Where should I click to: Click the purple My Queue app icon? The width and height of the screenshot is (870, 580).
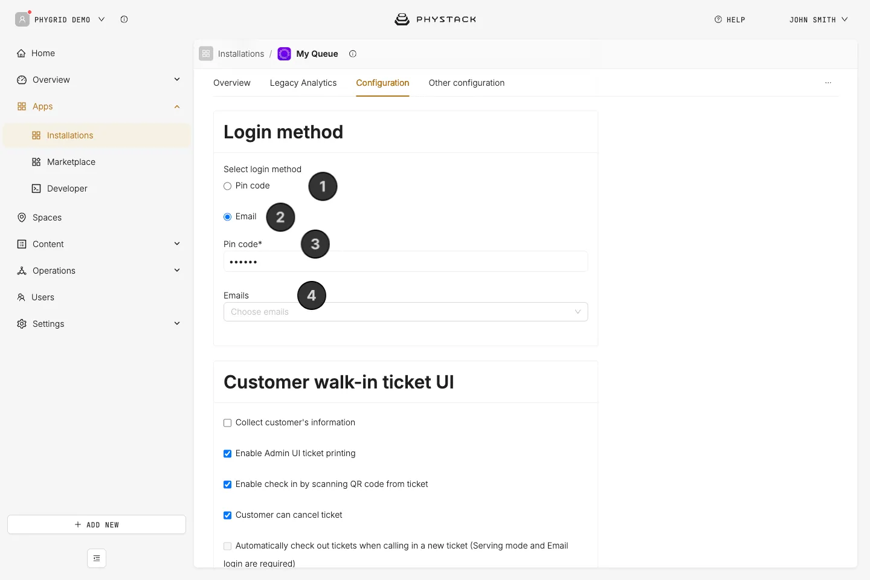pyautogui.click(x=284, y=54)
